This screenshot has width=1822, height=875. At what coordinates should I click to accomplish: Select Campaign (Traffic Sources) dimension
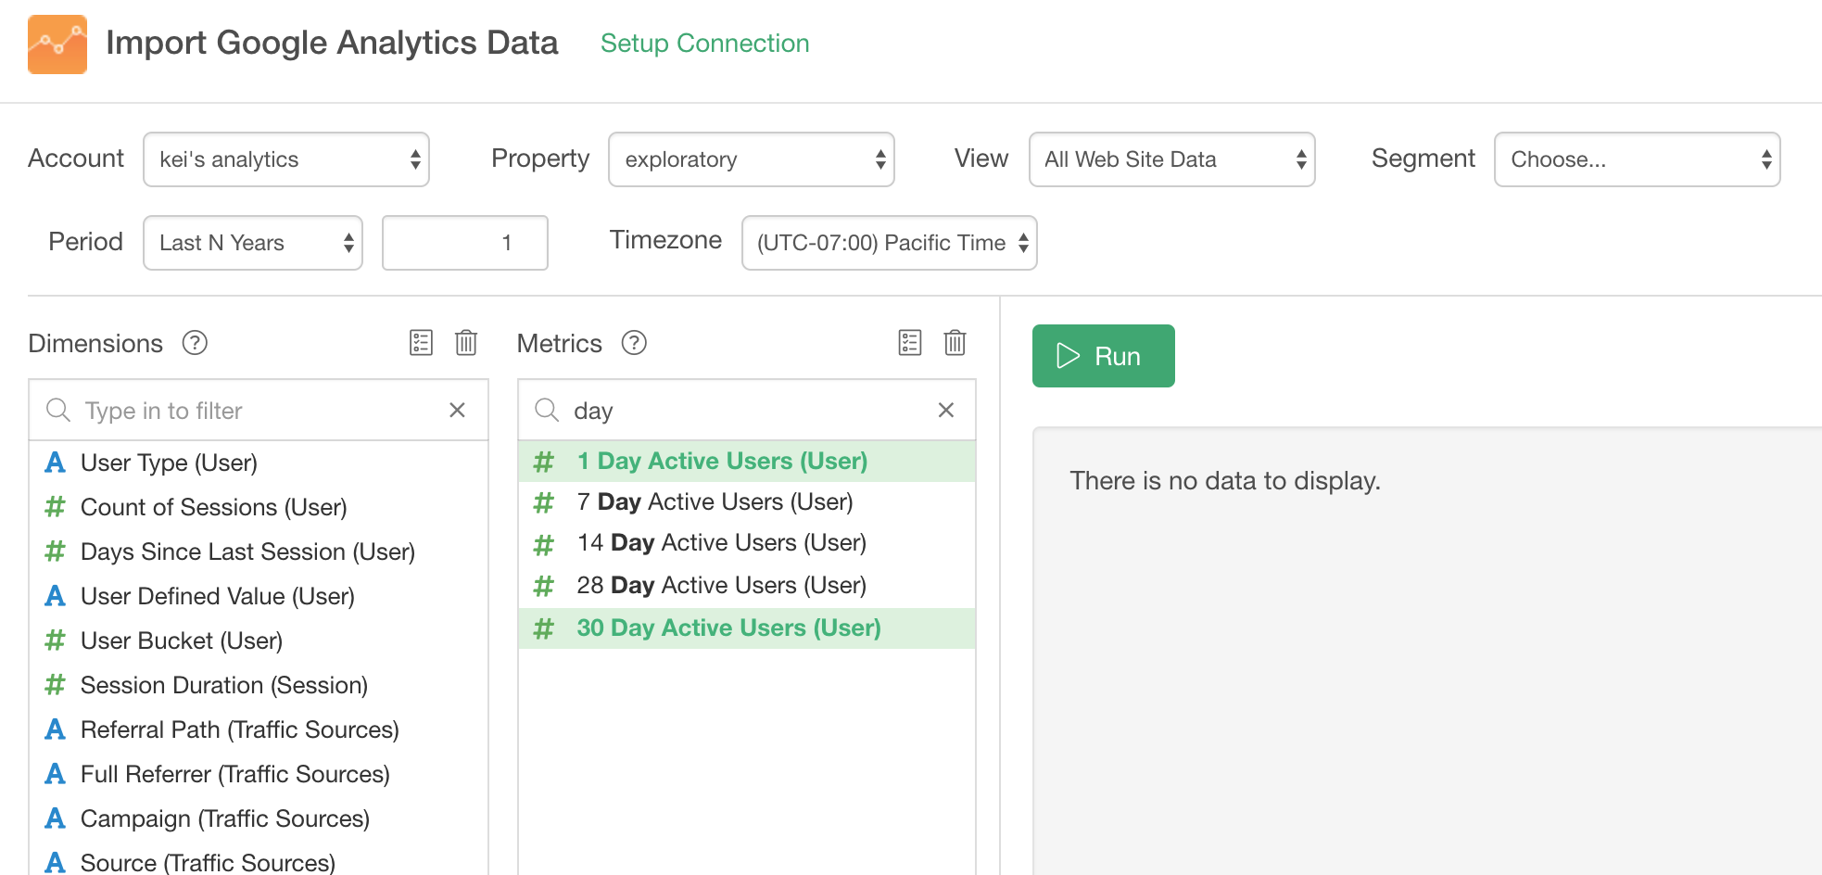pyautogui.click(x=259, y=818)
